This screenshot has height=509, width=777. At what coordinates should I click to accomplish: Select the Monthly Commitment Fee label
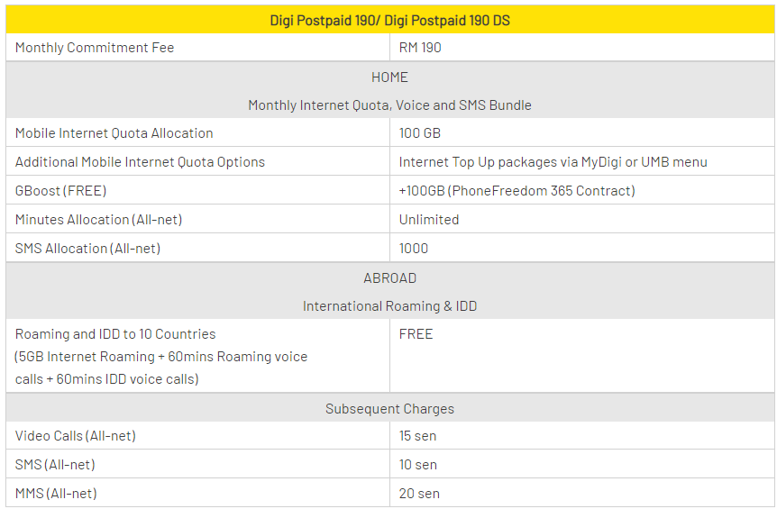[95, 48]
